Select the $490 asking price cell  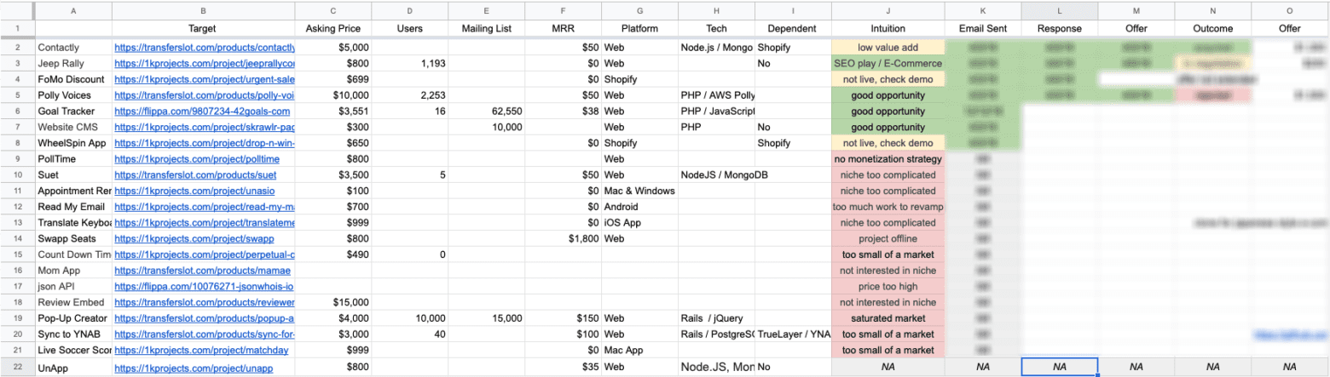(x=333, y=254)
